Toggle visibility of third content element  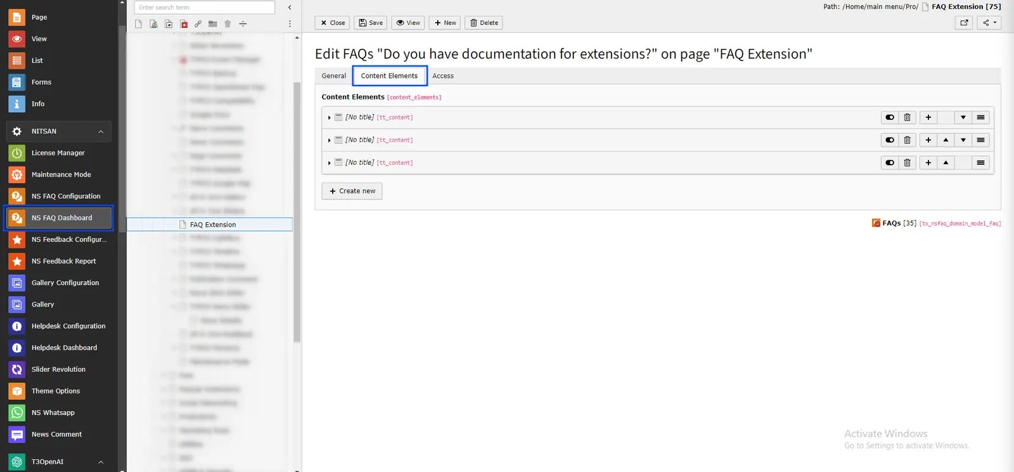(x=890, y=163)
